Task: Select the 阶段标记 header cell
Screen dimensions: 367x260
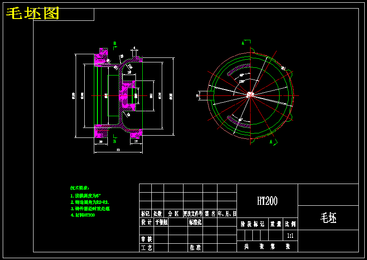Action: (x=252, y=224)
